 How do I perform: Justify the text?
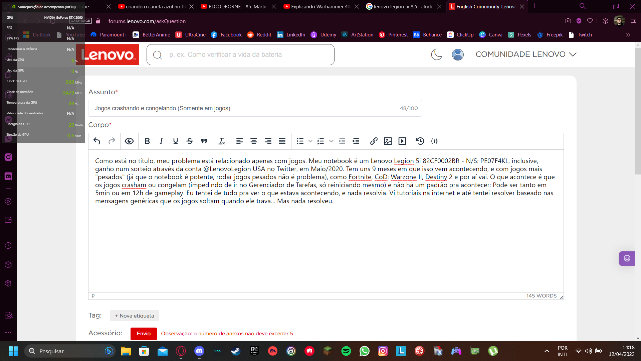point(282,141)
